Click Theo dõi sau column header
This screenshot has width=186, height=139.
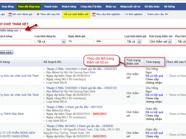tap(176, 62)
